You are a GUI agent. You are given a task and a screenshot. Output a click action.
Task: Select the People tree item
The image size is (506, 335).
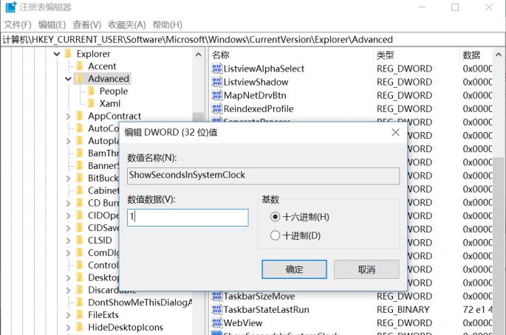(114, 91)
